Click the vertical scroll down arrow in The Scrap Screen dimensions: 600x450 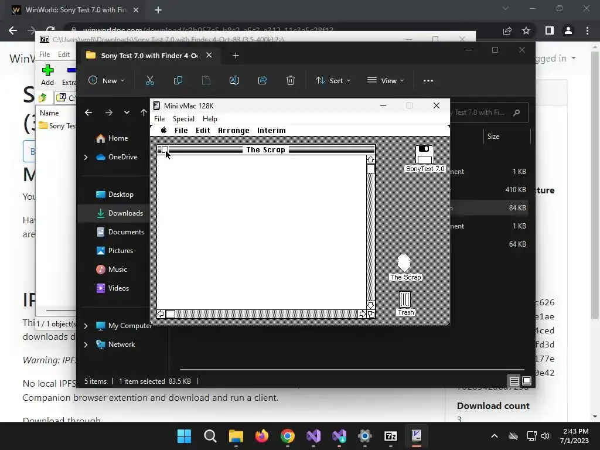pos(370,305)
